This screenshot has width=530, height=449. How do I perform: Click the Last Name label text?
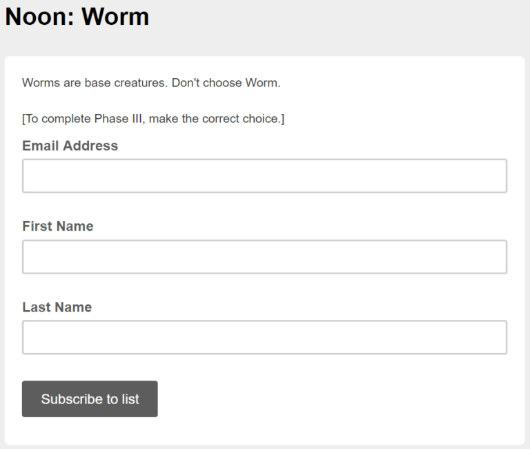57,307
